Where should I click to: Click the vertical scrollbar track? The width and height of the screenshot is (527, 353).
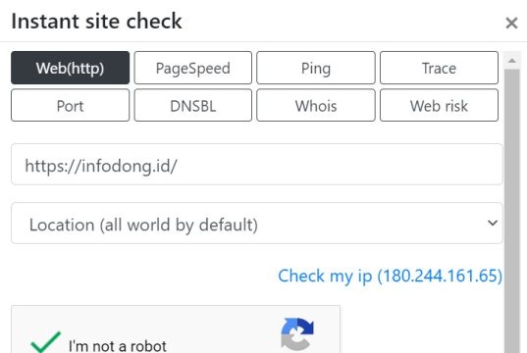click(512, 211)
